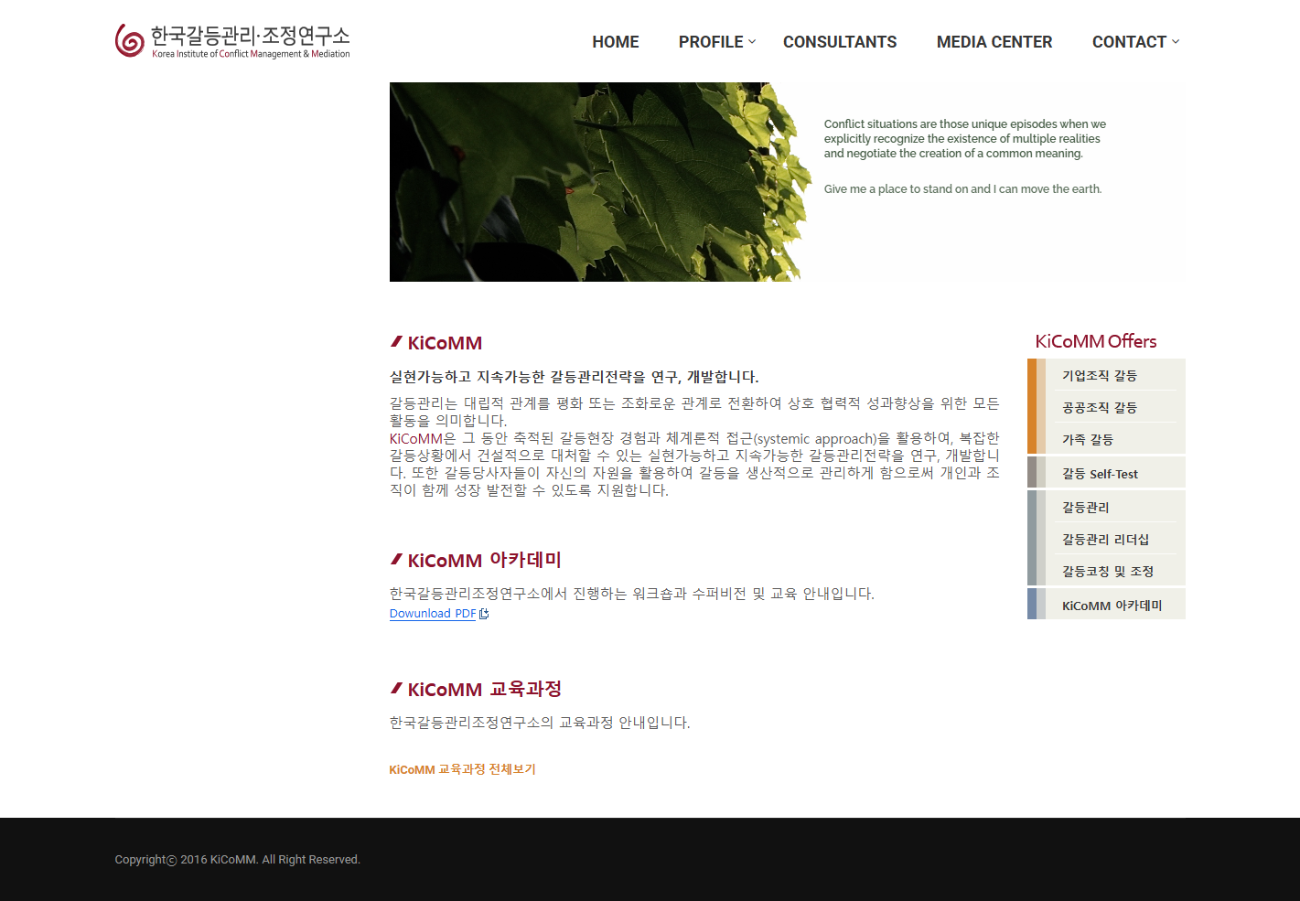Open the KiCoMM 아카데미 sidebar item
Image resolution: width=1300 pixels, height=901 pixels.
point(1112,606)
